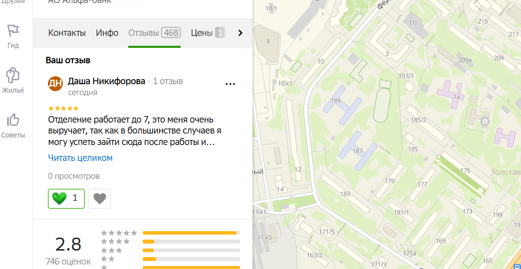Click building 179 on the map
This screenshot has height=269, width=521.
[x=389, y=181]
